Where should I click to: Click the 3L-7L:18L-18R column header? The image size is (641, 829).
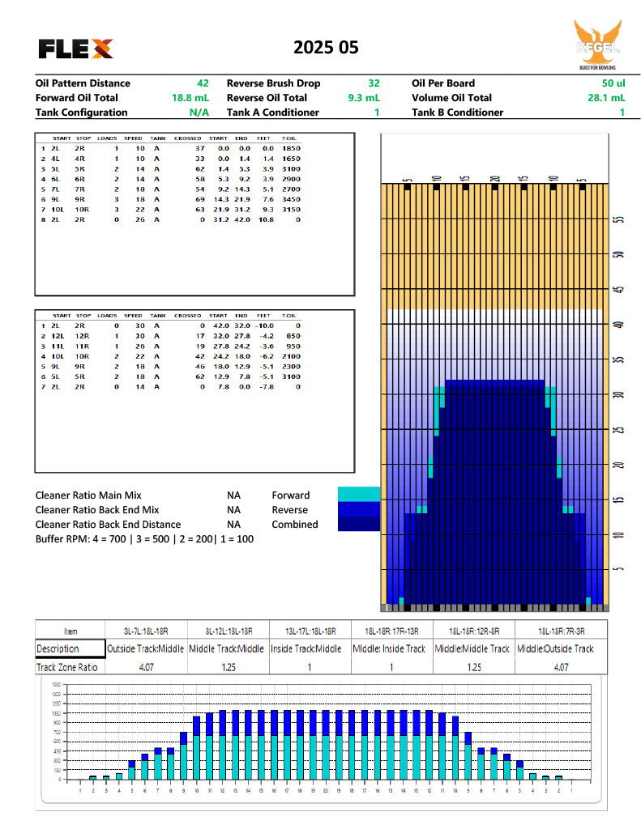click(x=146, y=631)
